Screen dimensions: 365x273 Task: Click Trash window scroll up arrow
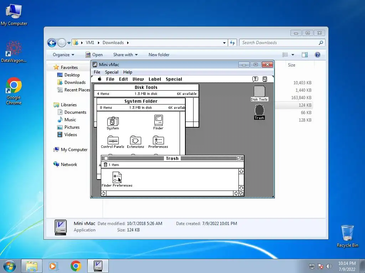(x=241, y=171)
